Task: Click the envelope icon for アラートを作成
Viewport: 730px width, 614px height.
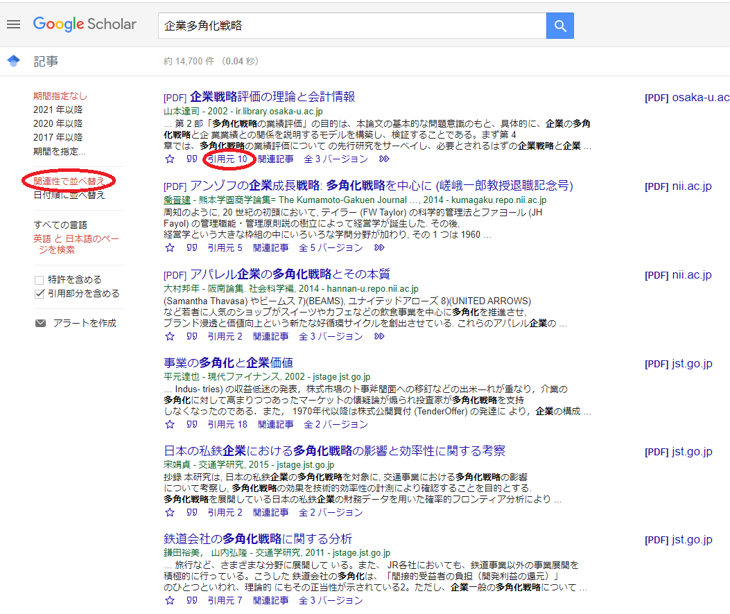Action: point(40,323)
